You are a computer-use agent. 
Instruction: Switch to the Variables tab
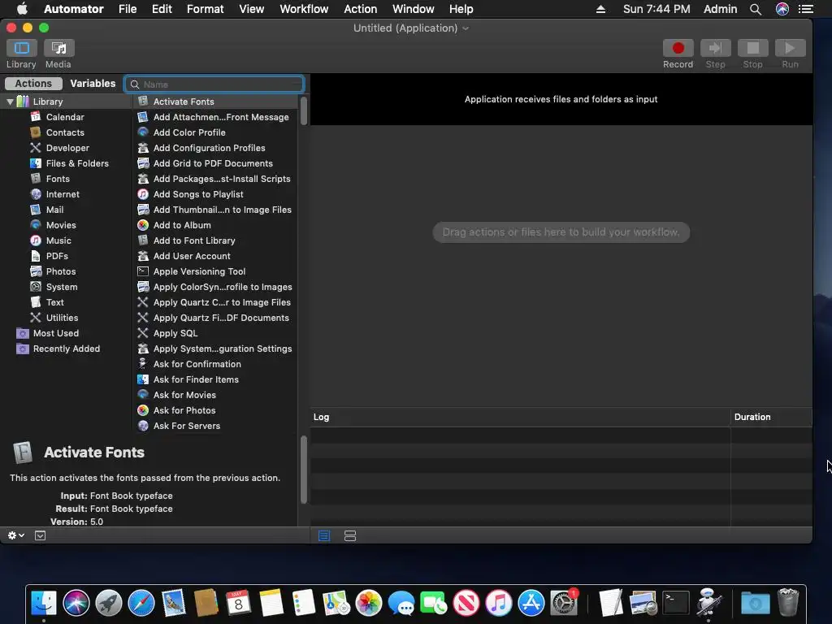[x=93, y=84]
